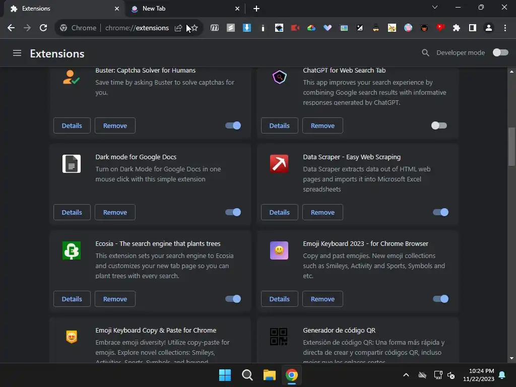Remove Buster Captcha Solver extension
The width and height of the screenshot is (516, 387).
click(115, 125)
